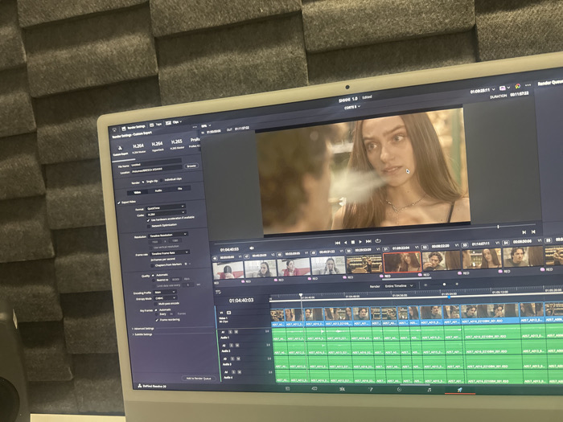563x422 pixels.
Task: Open the Render range Entire Timeline dropdown
Action: point(399,286)
